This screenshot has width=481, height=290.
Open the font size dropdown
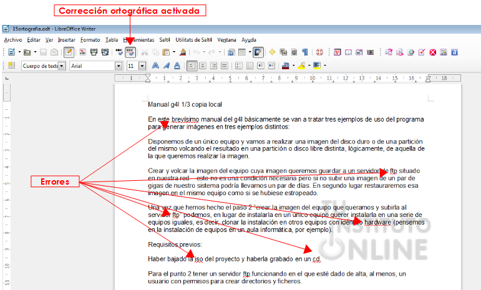tap(142, 65)
